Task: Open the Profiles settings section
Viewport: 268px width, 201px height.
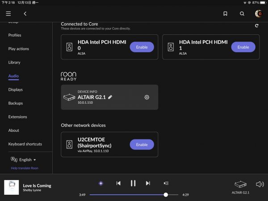Action: pos(15,35)
